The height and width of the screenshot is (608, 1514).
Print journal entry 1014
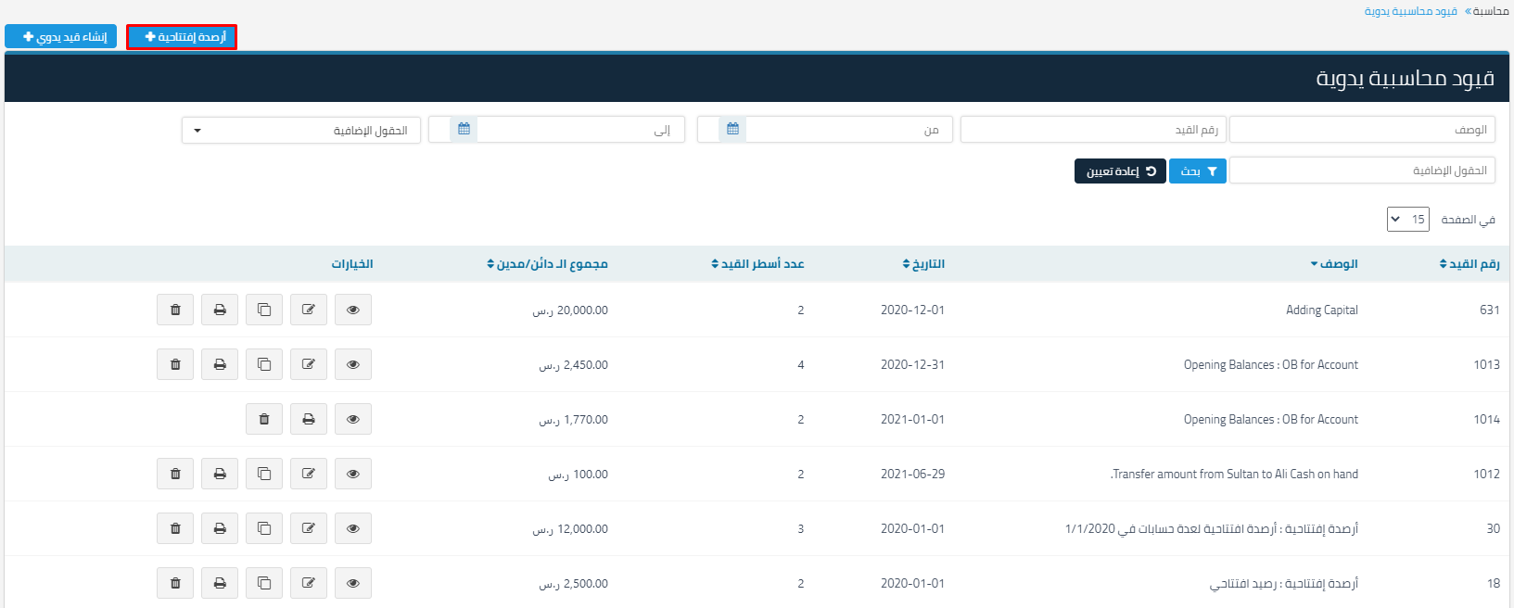[x=308, y=419]
